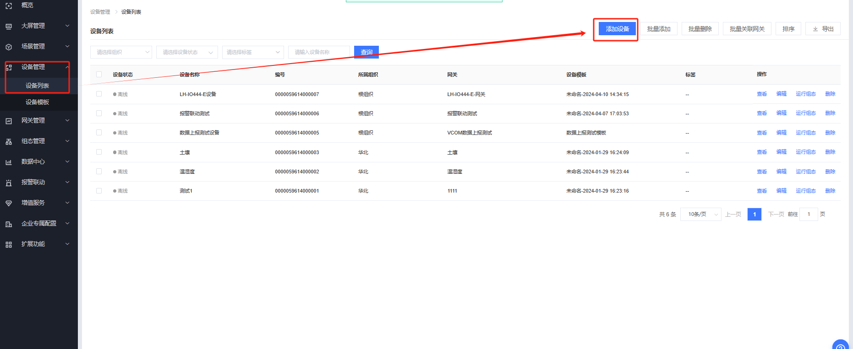Open the 请选择设备状态 dropdown
The width and height of the screenshot is (853, 349).
(x=187, y=52)
